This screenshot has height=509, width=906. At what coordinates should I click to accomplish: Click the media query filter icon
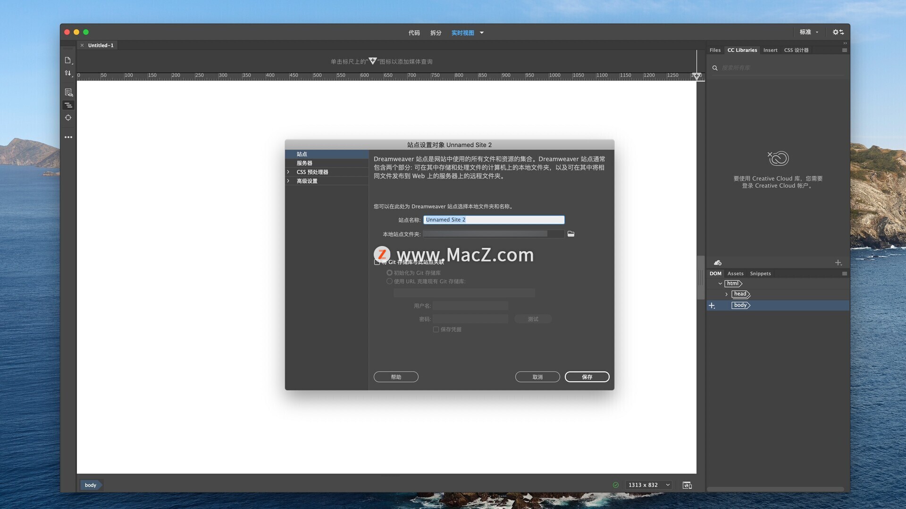click(373, 61)
